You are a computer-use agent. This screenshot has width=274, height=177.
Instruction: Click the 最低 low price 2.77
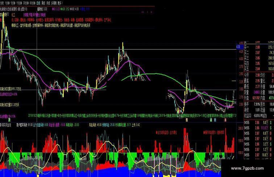click(x=257, y=87)
